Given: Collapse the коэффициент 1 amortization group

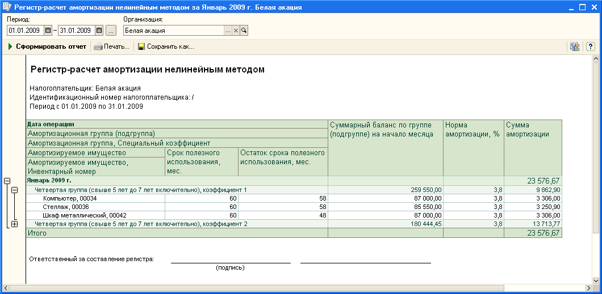Looking at the screenshot, I should click(x=15, y=190).
